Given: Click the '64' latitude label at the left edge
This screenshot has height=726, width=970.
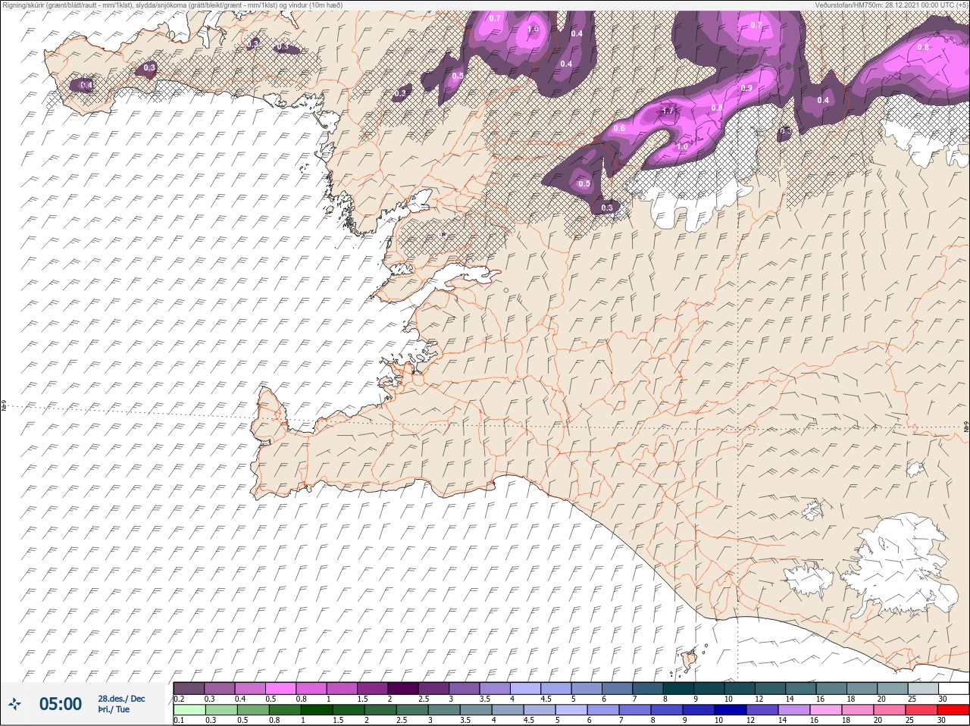Looking at the screenshot, I should (x=3, y=407).
